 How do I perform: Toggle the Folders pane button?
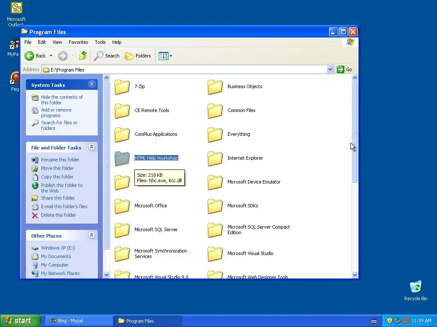(x=138, y=56)
